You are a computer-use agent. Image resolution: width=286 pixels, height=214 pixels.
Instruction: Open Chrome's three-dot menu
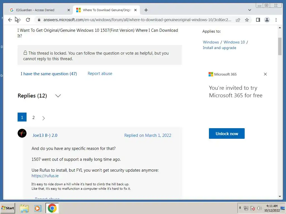point(276,20)
